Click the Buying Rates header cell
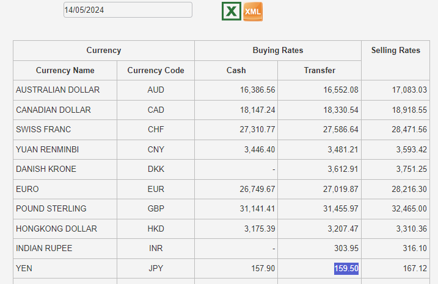This screenshot has width=438, height=284. [x=278, y=51]
